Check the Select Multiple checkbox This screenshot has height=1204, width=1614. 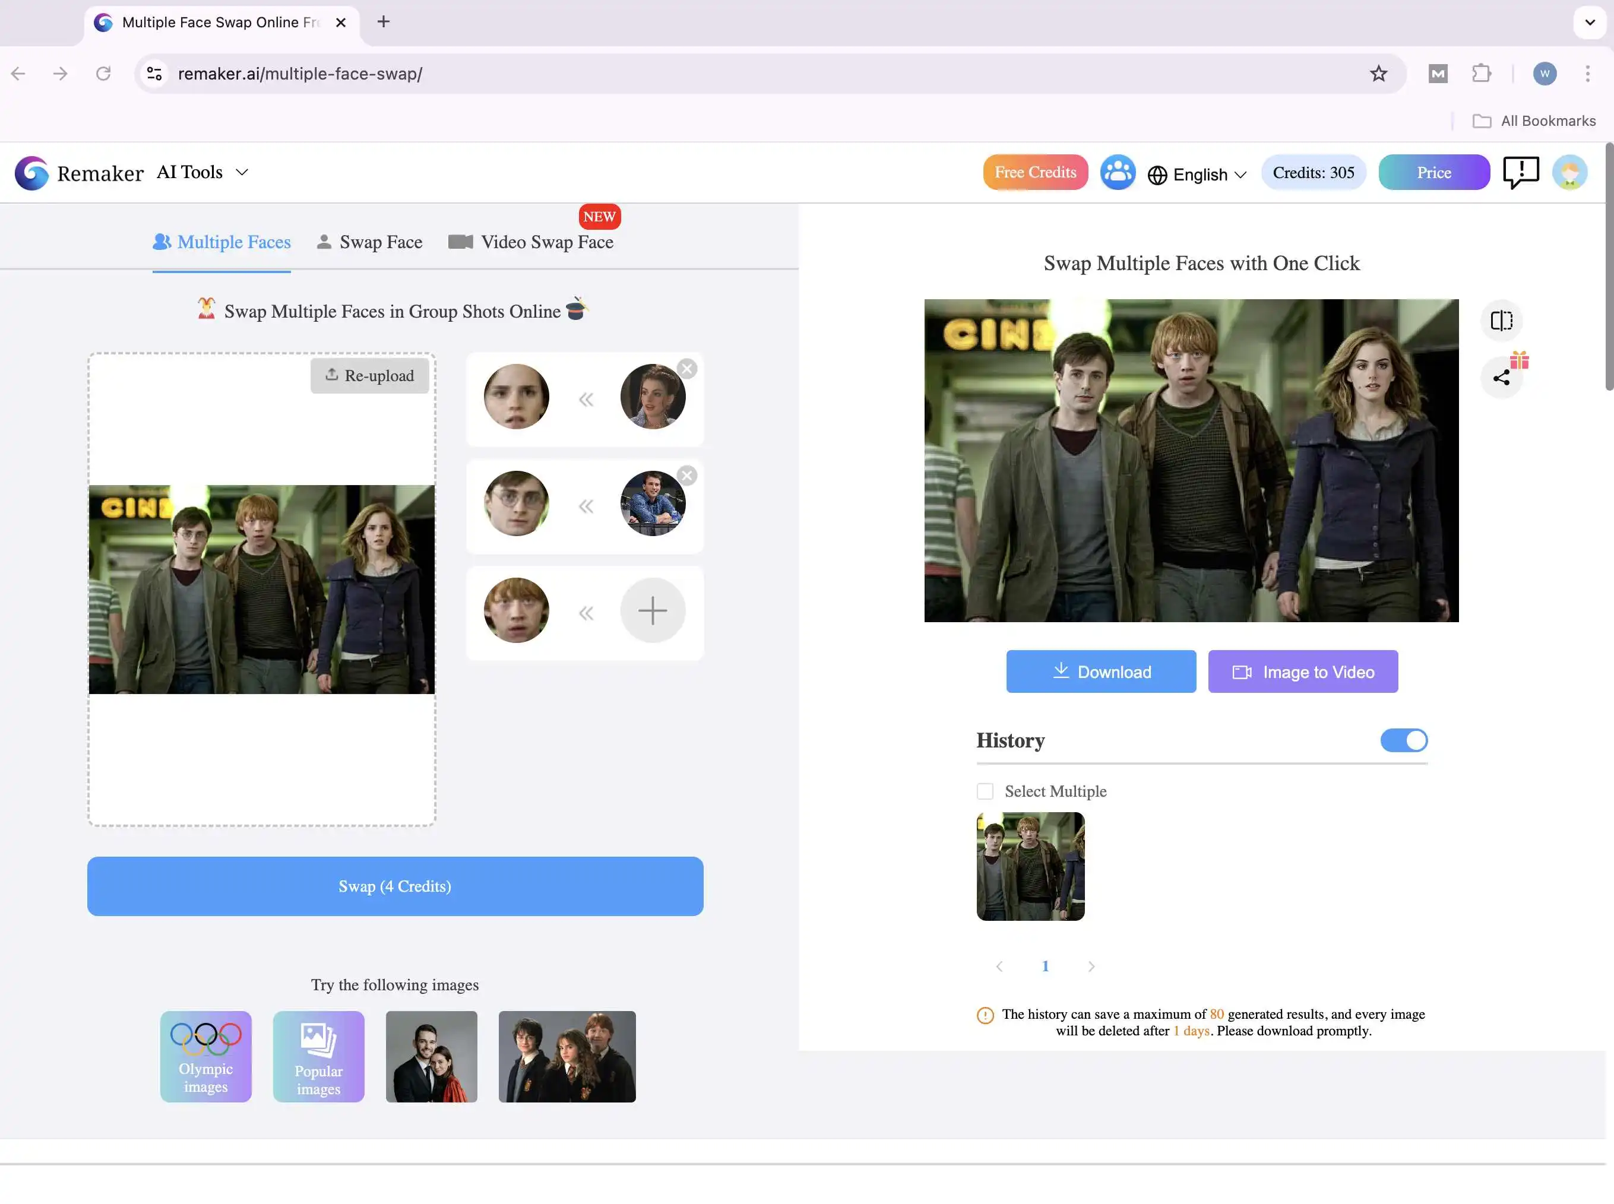[985, 791]
